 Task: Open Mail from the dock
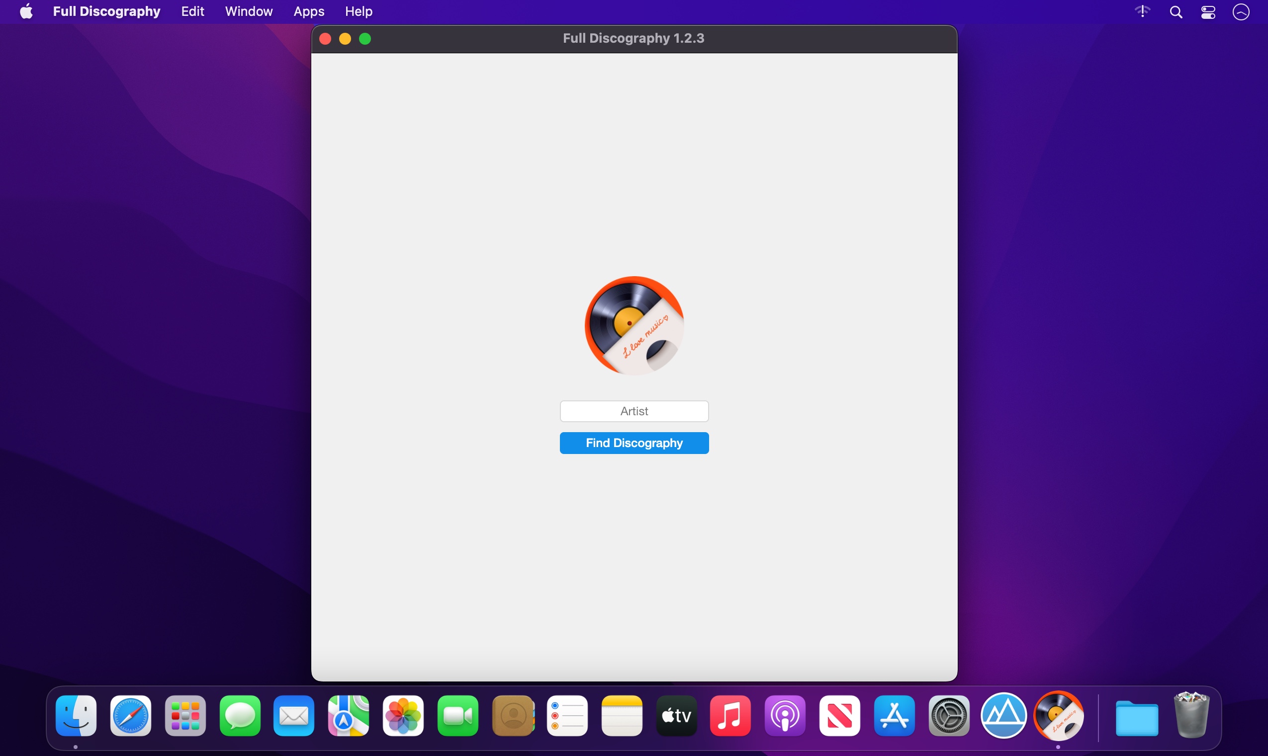[294, 716]
